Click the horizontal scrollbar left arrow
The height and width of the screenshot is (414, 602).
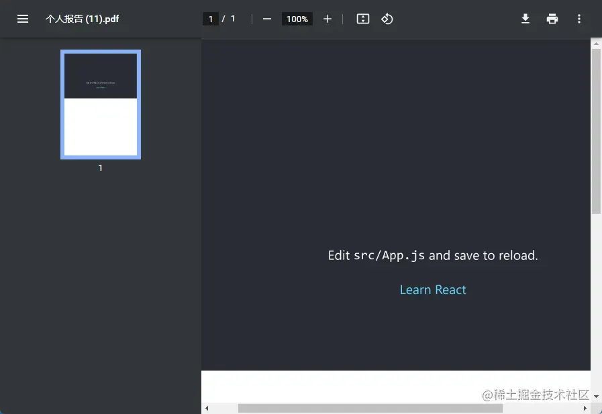click(206, 408)
